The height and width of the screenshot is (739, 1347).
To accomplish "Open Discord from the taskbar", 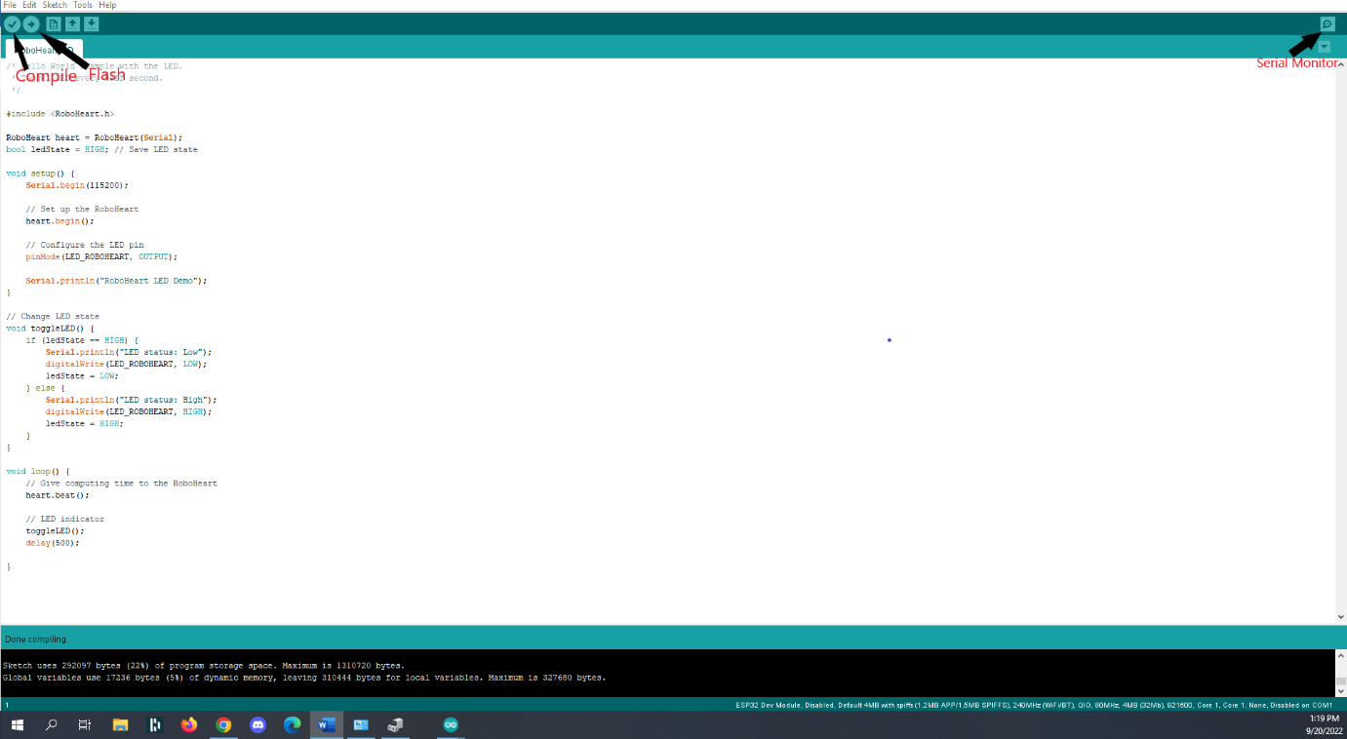I will click(x=258, y=725).
